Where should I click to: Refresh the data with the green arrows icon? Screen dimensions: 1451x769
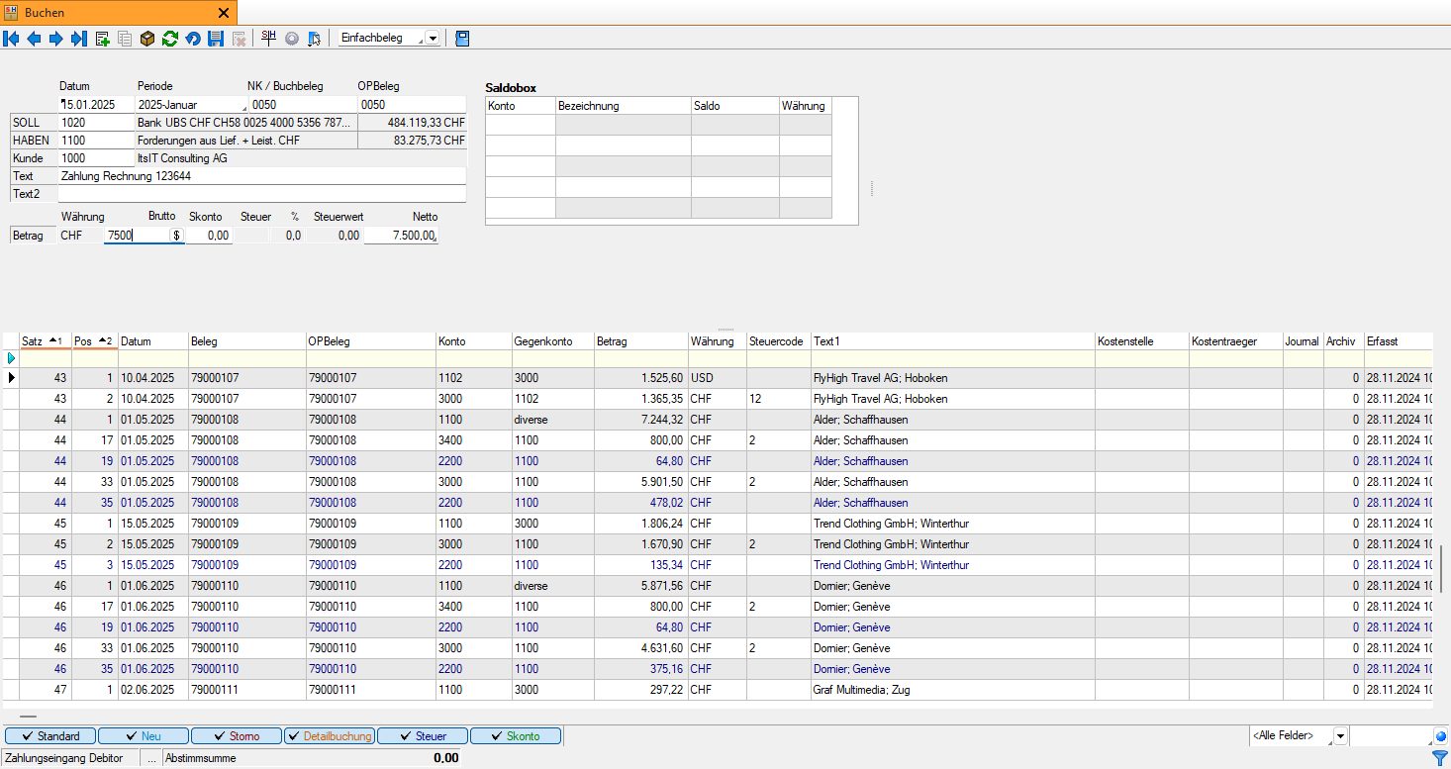(168, 39)
